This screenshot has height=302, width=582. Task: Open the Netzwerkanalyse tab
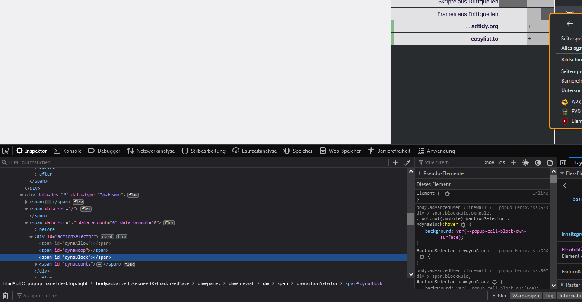pos(151,151)
